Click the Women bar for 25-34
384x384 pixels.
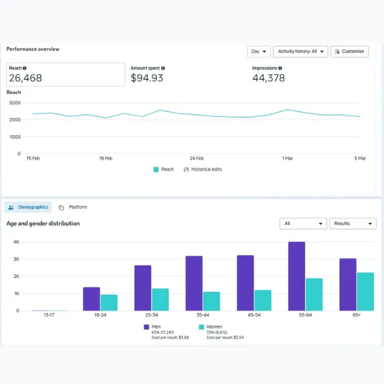(160, 300)
